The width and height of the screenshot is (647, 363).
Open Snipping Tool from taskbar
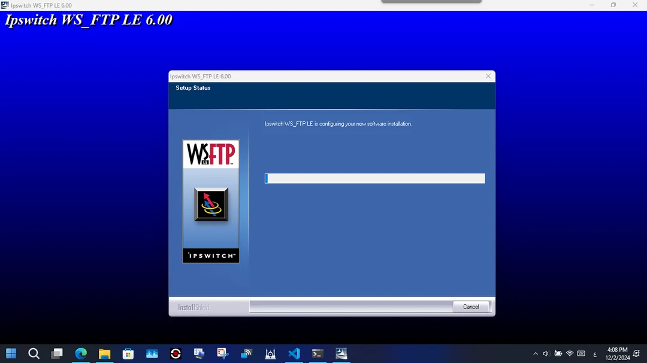click(223, 353)
